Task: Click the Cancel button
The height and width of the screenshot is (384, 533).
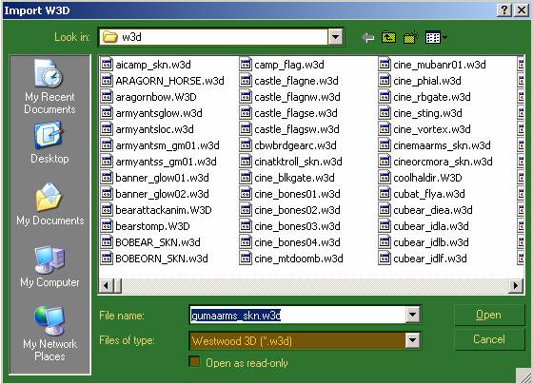Action: click(x=488, y=339)
